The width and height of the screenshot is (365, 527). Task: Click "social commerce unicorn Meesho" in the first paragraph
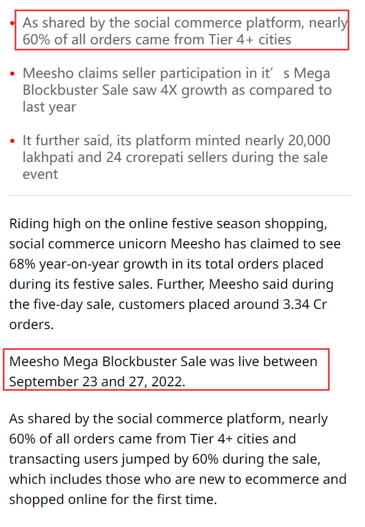(114, 244)
